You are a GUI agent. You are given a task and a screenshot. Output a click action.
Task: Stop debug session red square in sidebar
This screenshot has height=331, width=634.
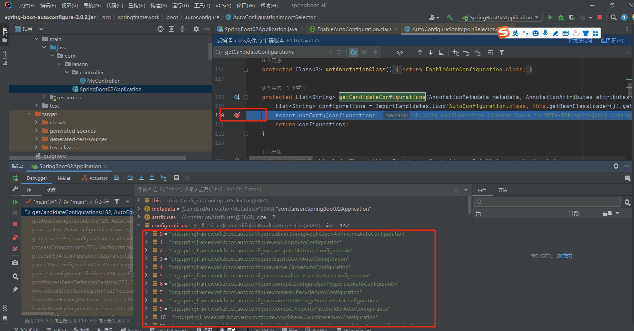pyautogui.click(x=15, y=224)
